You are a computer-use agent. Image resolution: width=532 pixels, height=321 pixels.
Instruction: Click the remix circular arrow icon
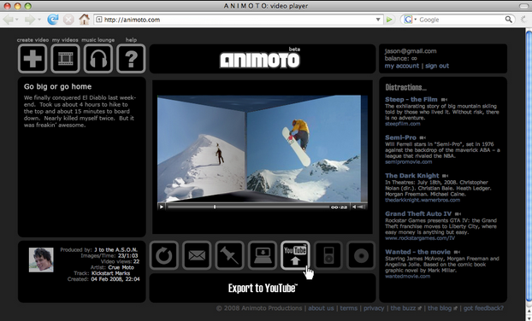[x=164, y=255]
